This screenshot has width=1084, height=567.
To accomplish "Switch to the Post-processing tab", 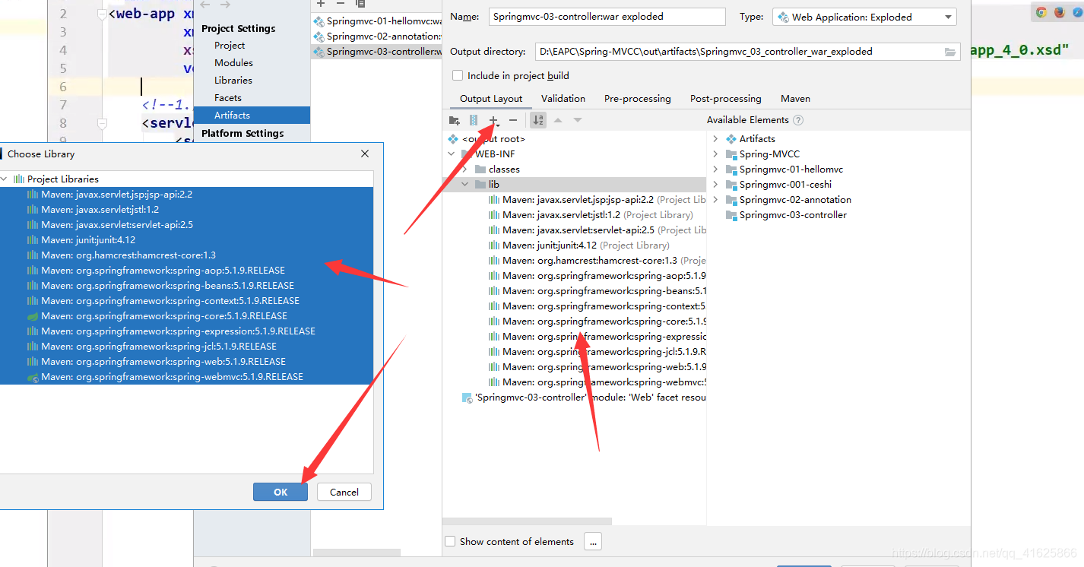I will pyautogui.click(x=725, y=98).
